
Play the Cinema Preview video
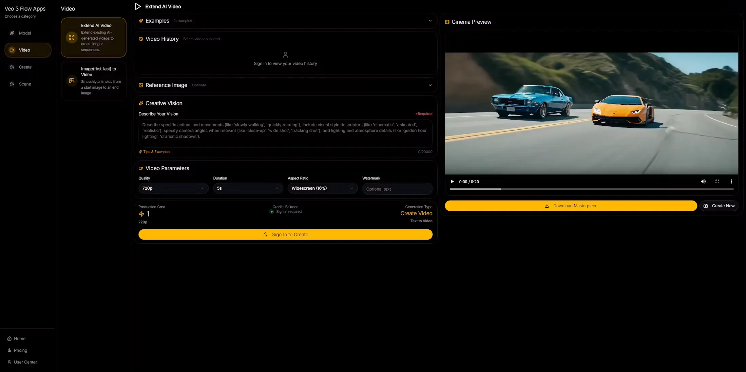coord(452,182)
